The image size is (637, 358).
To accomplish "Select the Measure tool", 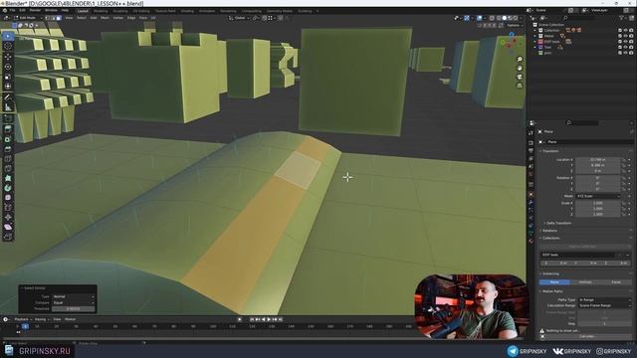I will 8,107.
